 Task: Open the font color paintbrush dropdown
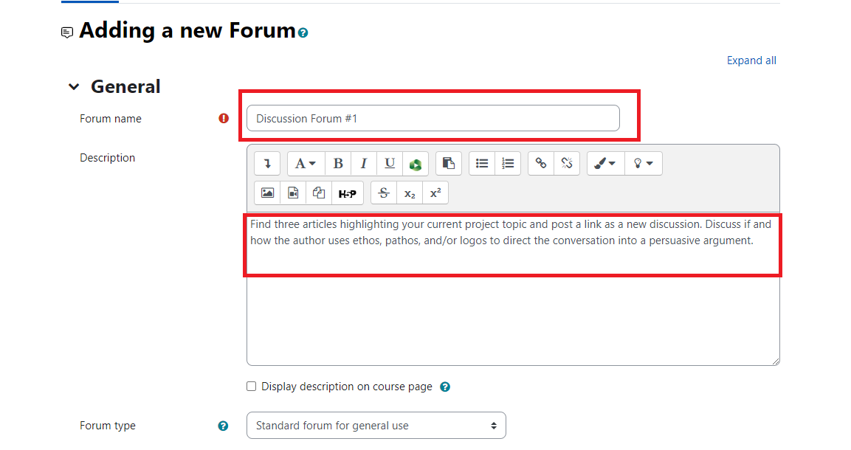605,164
